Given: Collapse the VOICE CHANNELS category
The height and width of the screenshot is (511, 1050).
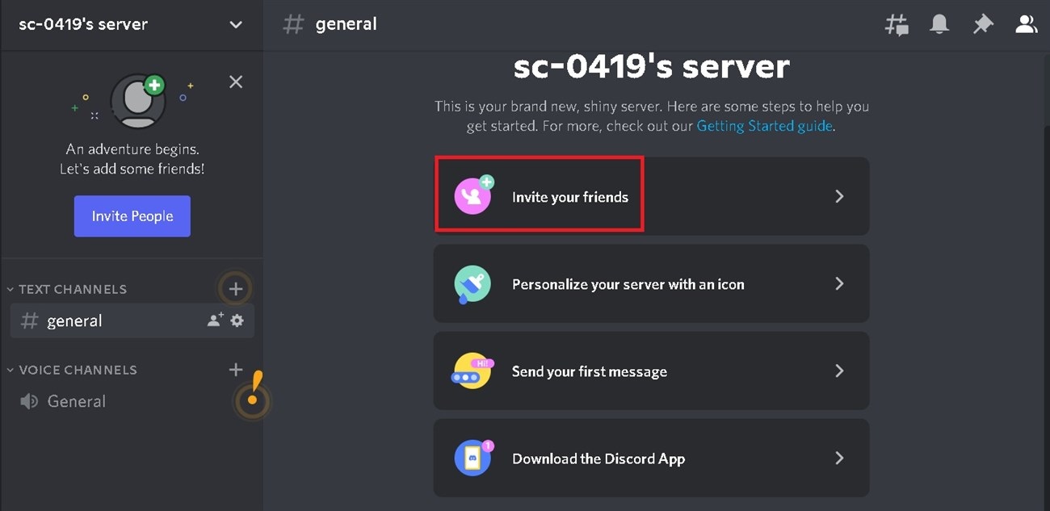Looking at the screenshot, I should pos(10,370).
